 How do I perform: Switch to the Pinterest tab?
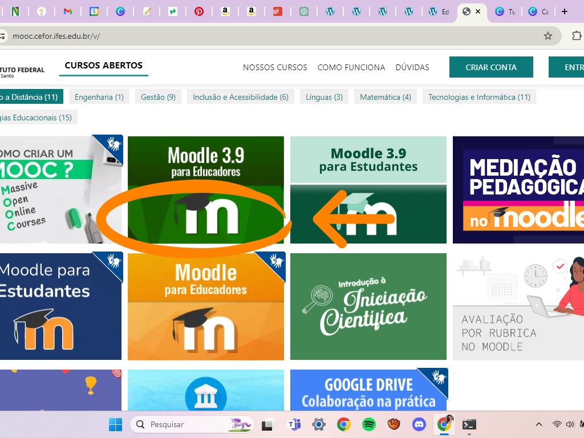click(199, 11)
